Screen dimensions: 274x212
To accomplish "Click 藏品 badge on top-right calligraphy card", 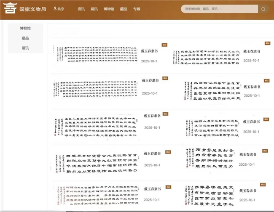I will (x=267, y=43).
